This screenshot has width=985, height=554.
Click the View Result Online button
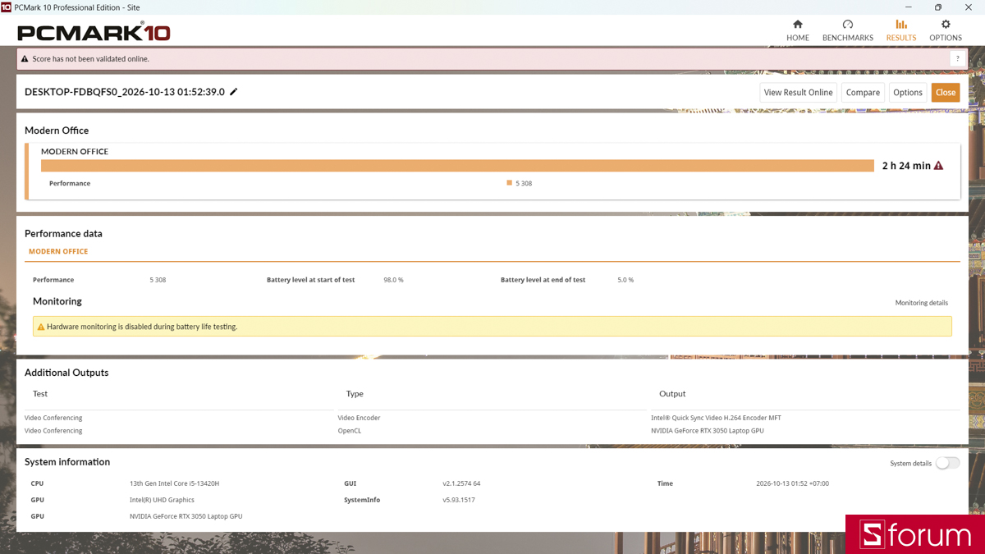click(x=798, y=93)
